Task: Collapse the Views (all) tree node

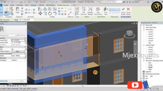Action: [x=142, y=25]
